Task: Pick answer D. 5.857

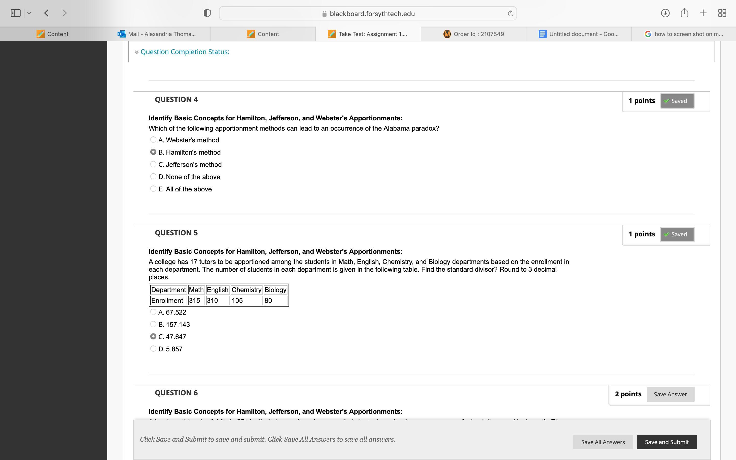Action: click(x=153, y=349)
